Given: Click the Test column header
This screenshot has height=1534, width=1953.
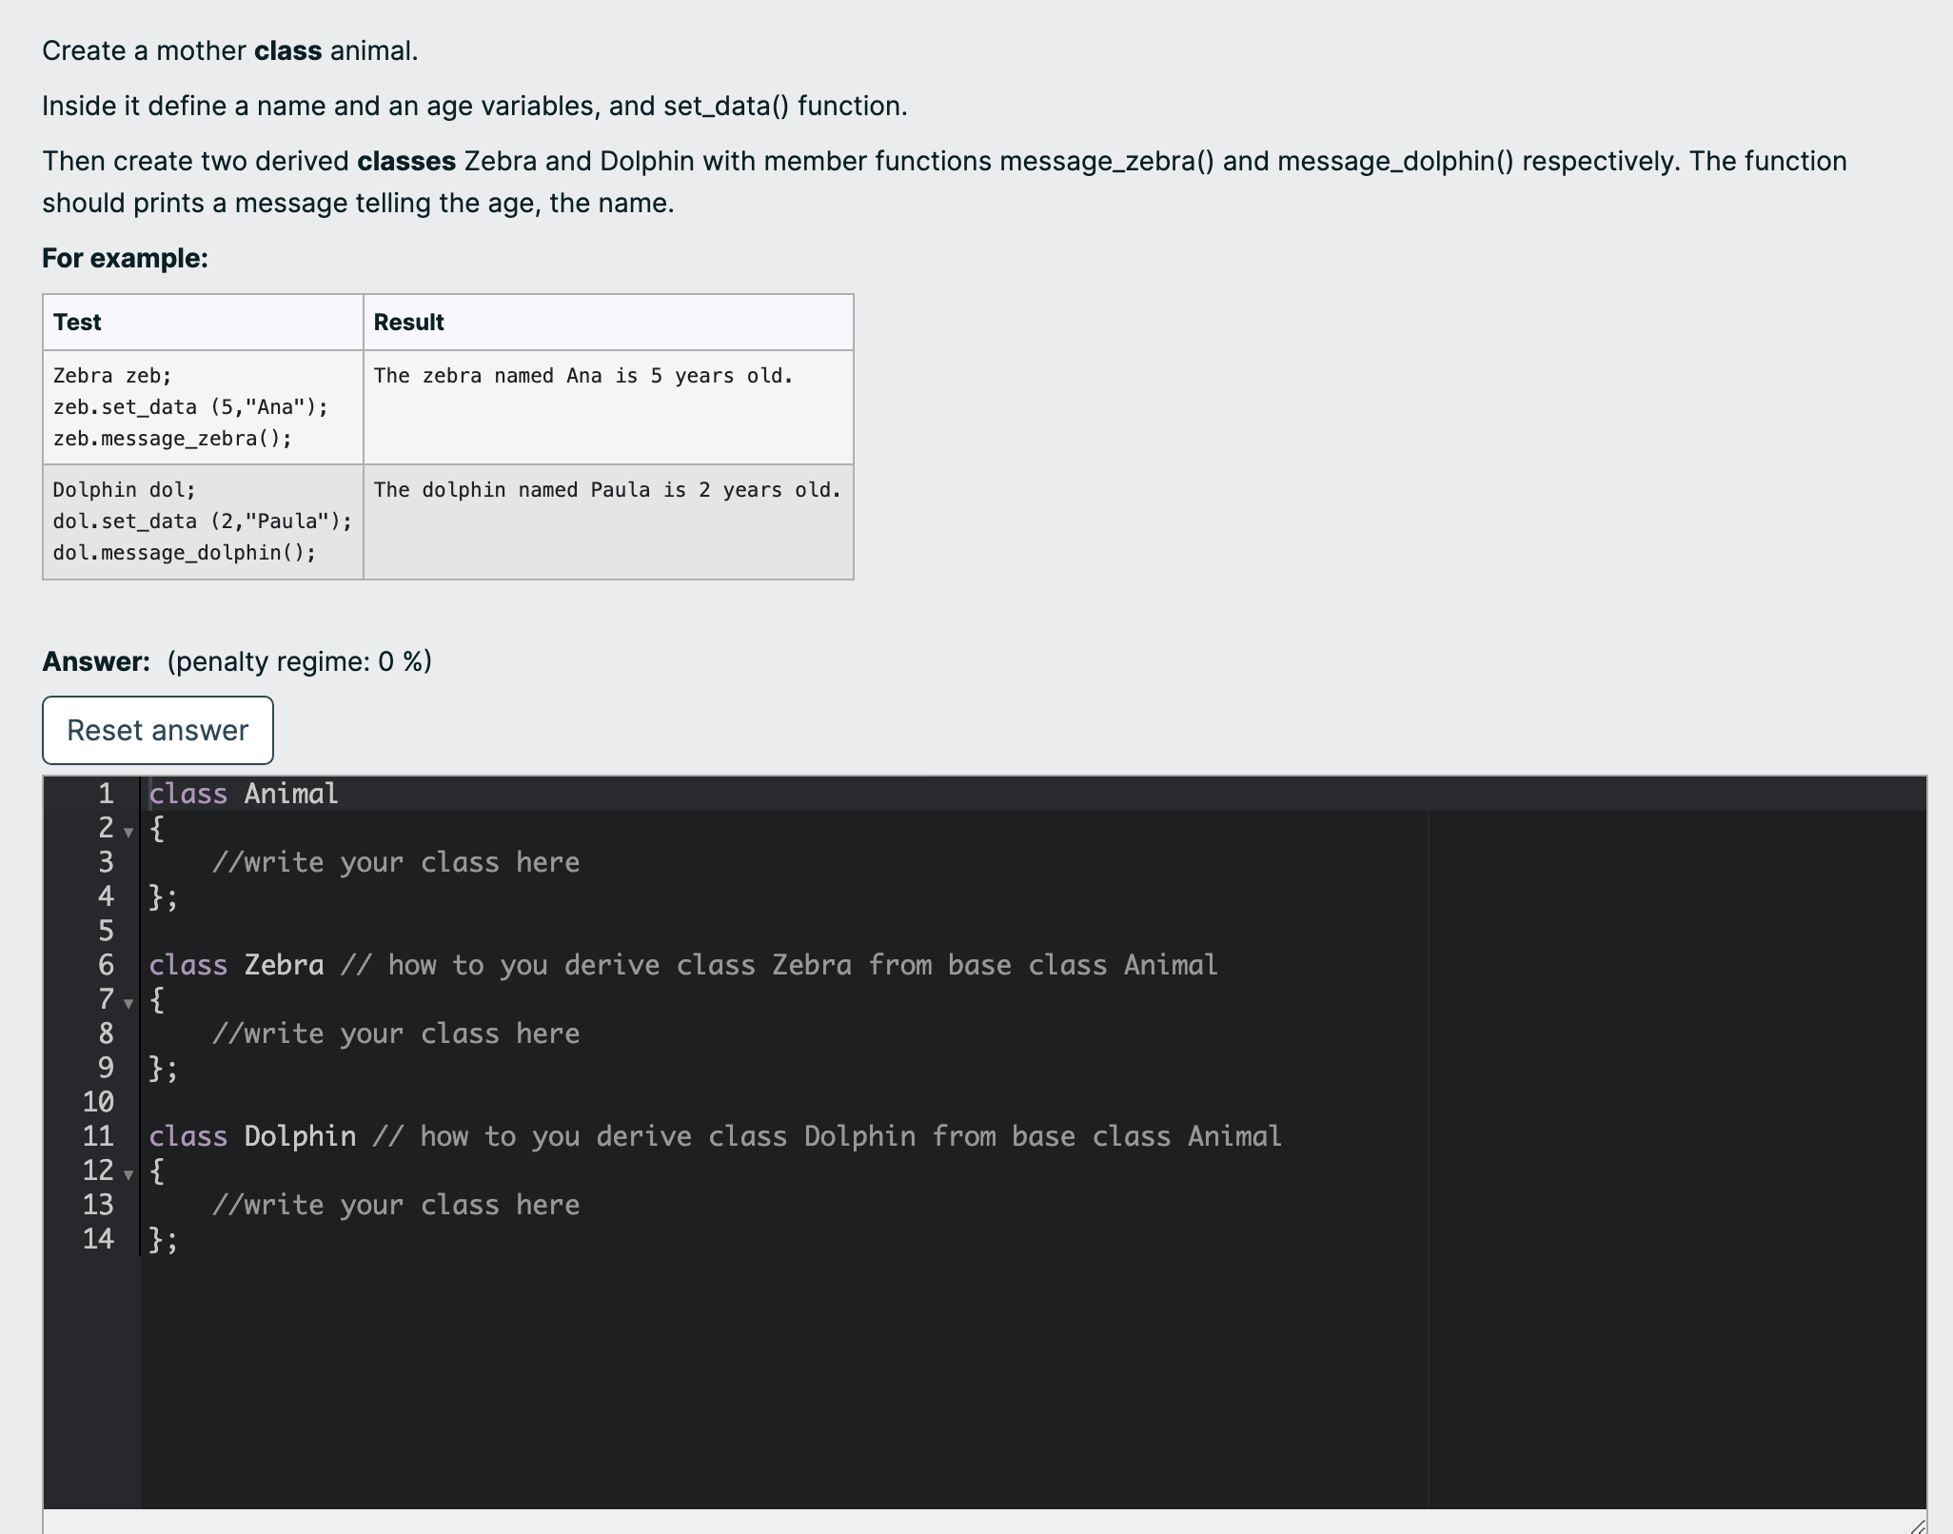Looking at the screenshot, I should click(x=77, y=323).
